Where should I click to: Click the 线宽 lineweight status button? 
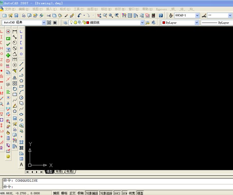[x=132, y=193]
